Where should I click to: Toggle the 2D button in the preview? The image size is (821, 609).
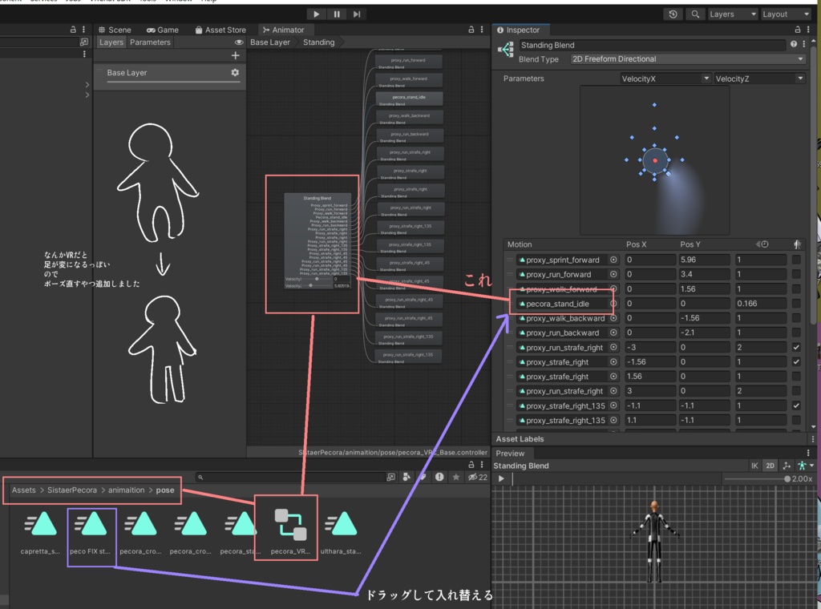pyautogui.click(x=770, y=466)
